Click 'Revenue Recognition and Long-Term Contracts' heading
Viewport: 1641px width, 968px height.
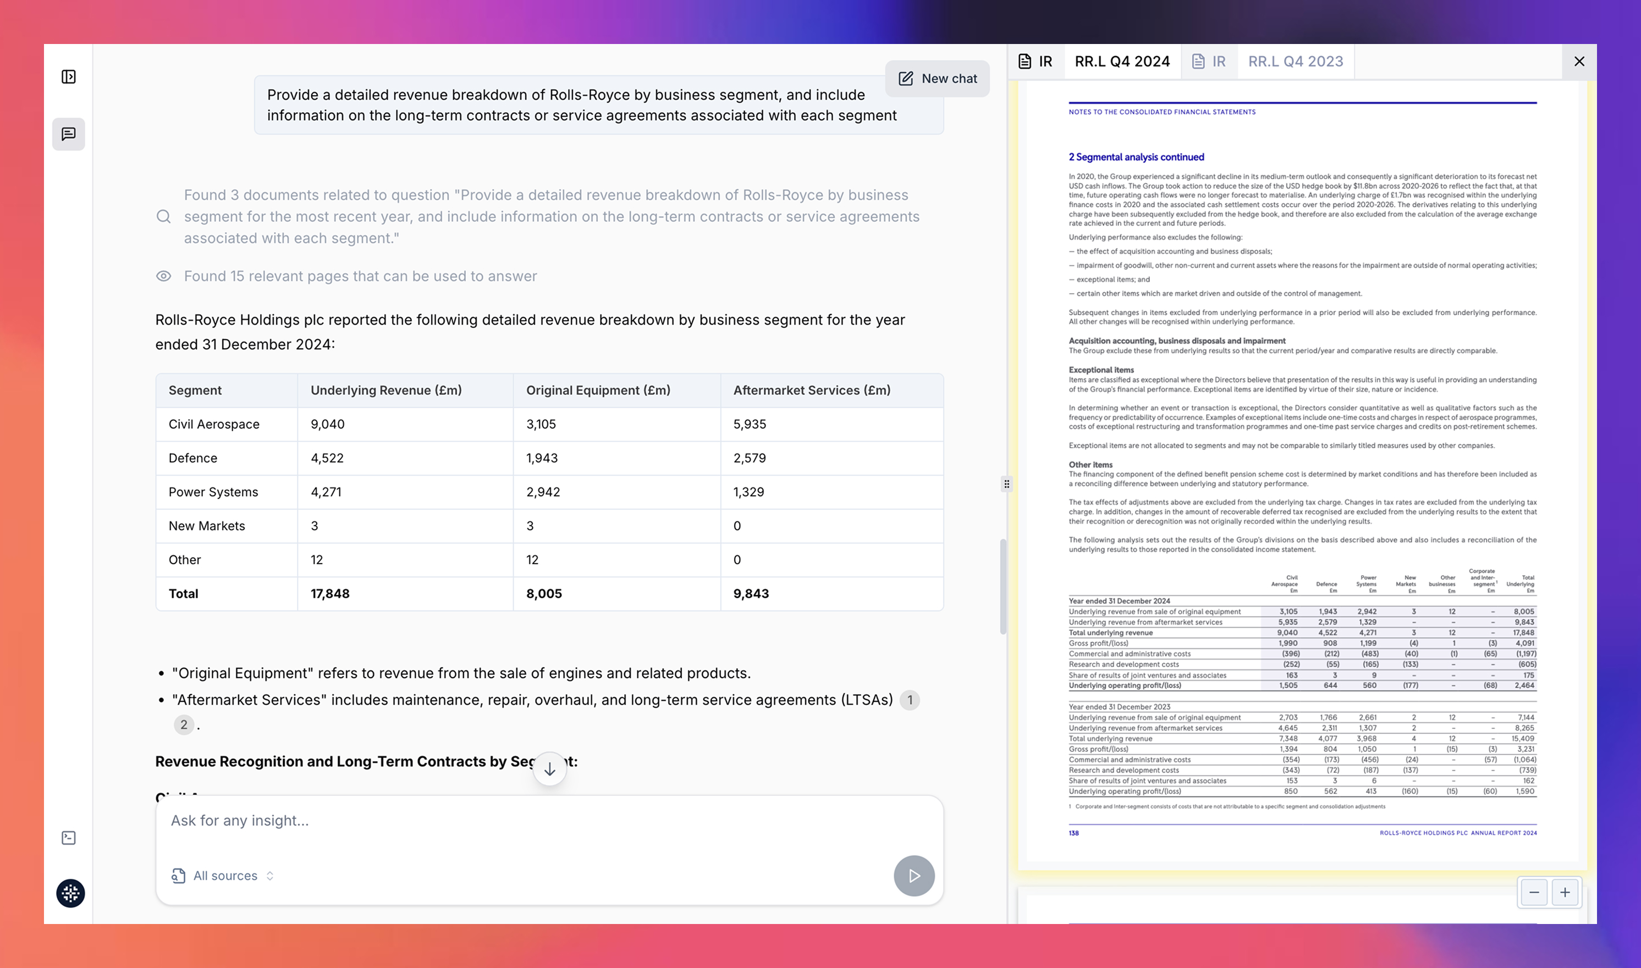tap(366, 761)
